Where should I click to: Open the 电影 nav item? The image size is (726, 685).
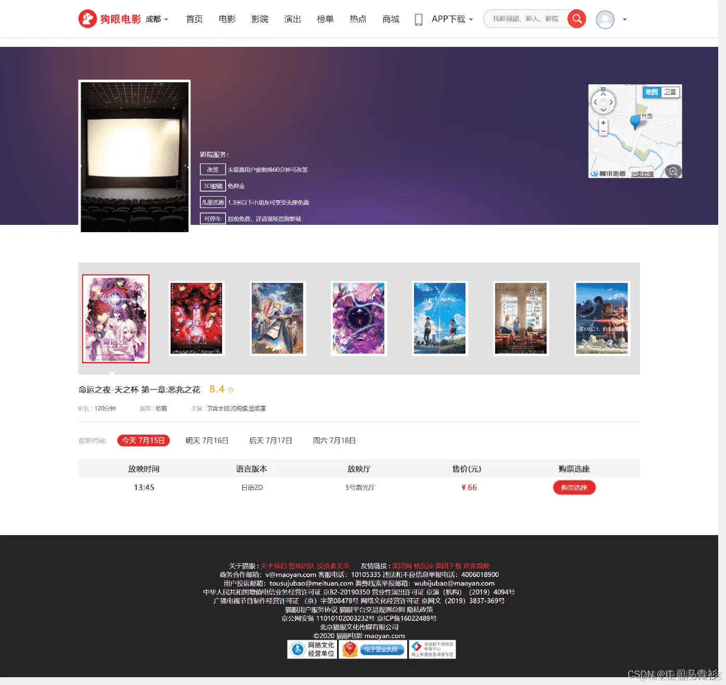click(x=227, y=19)
